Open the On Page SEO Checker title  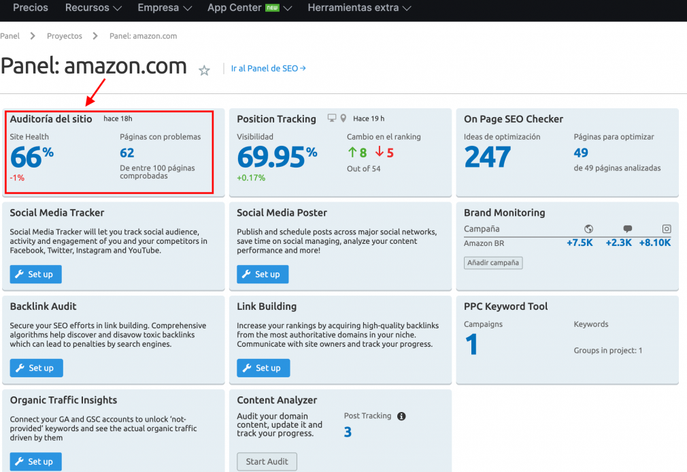coord(514,119)
